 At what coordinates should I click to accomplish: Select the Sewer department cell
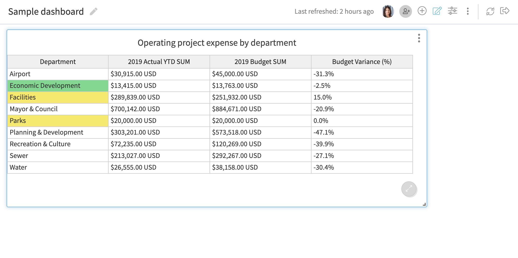click(x=58, y=156)
